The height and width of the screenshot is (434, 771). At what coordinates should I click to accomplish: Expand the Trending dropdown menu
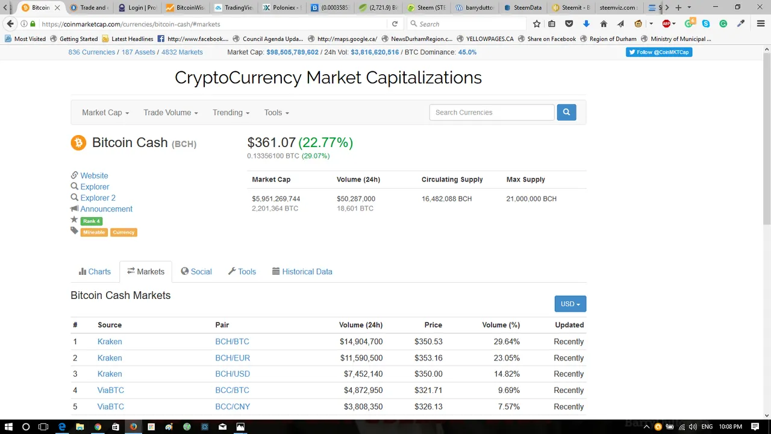coord(231,113)
